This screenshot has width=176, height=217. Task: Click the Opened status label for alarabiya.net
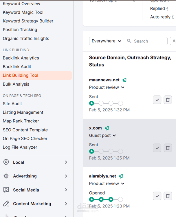(x=97, y=193)
